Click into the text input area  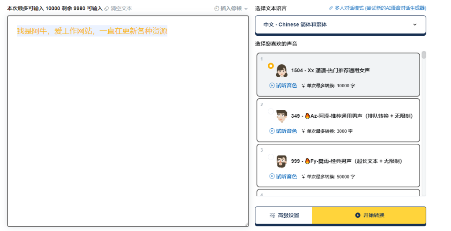(128, 121)
